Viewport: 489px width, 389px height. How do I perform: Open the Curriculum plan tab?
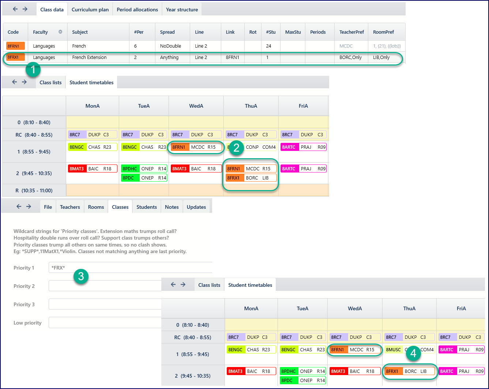[x=90, y=10]
